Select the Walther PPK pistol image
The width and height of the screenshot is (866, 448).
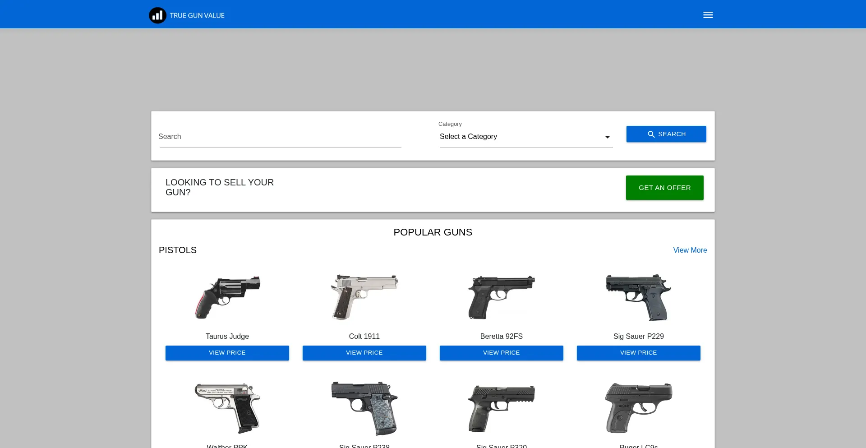click(x=227, y=408)
